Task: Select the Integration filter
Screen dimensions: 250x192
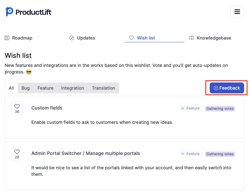Action: 73,88
